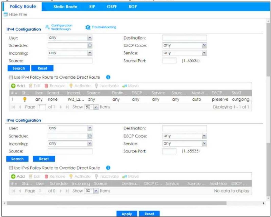Change IPv6 table Show items count
This screenshot has height=217, width=271.
tap(91, 191)
